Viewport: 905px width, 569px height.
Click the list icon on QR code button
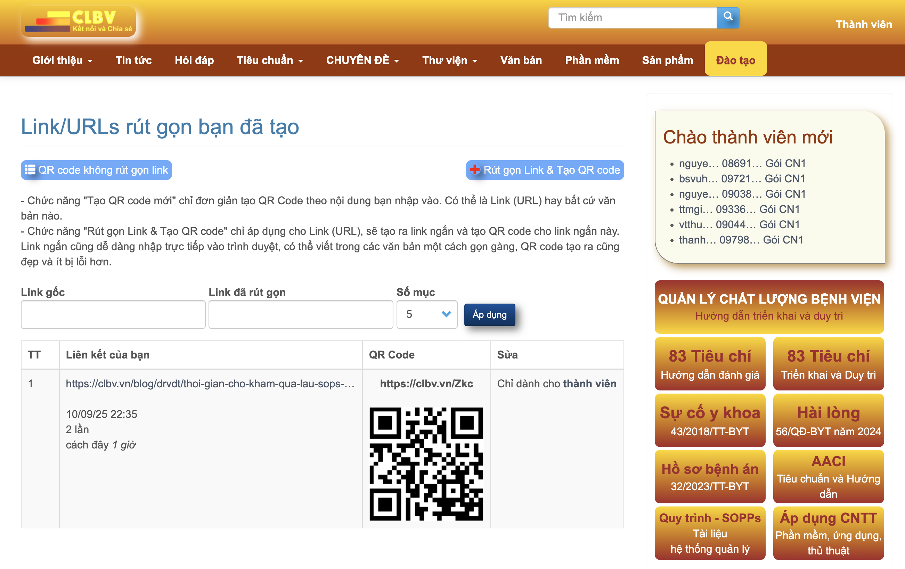30,170
